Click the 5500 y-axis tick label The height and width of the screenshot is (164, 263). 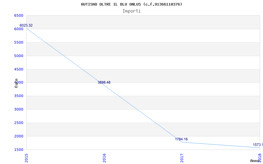(19, 42)
